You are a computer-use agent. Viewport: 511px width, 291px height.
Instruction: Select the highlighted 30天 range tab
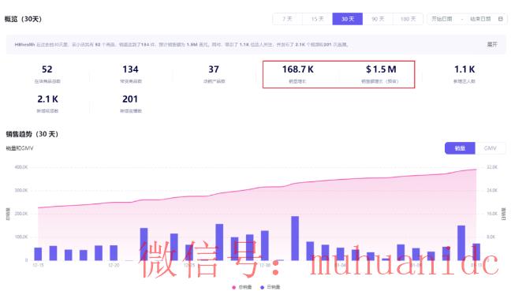(348, 19)
